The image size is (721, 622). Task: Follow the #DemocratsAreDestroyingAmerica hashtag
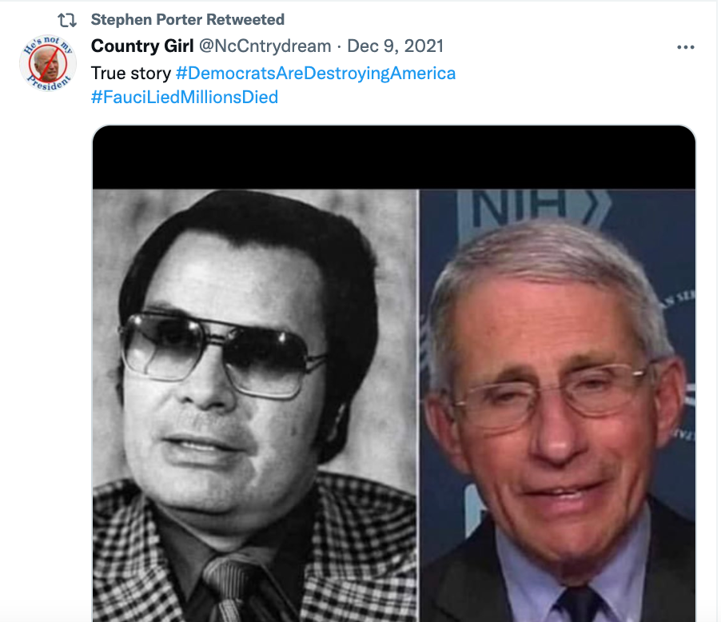(x=316, y=73)
